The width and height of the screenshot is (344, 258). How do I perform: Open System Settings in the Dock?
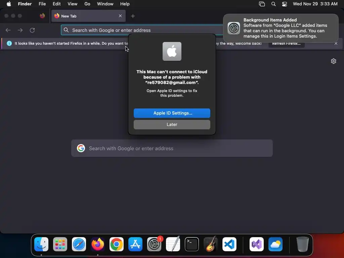[154, 244]
